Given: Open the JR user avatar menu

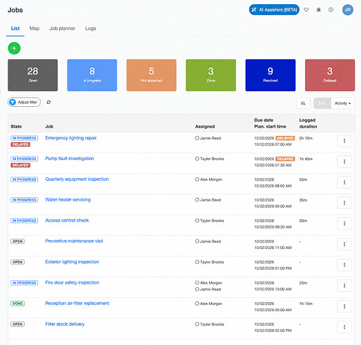Looking at the screenshot, I should [347, 10].
